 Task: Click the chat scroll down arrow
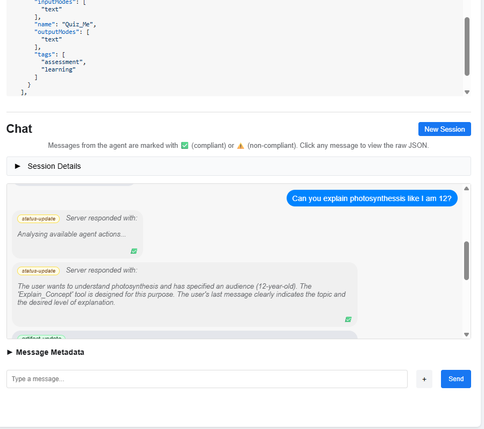coord(466,334)
